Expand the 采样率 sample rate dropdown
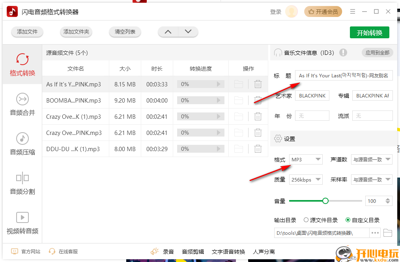 (372, 179)
